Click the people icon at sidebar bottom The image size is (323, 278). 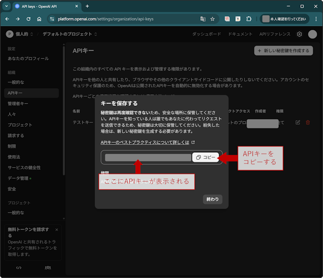(x=48, y=267)
